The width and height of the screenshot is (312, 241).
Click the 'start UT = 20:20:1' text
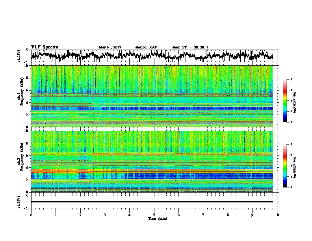coord(190,47)
